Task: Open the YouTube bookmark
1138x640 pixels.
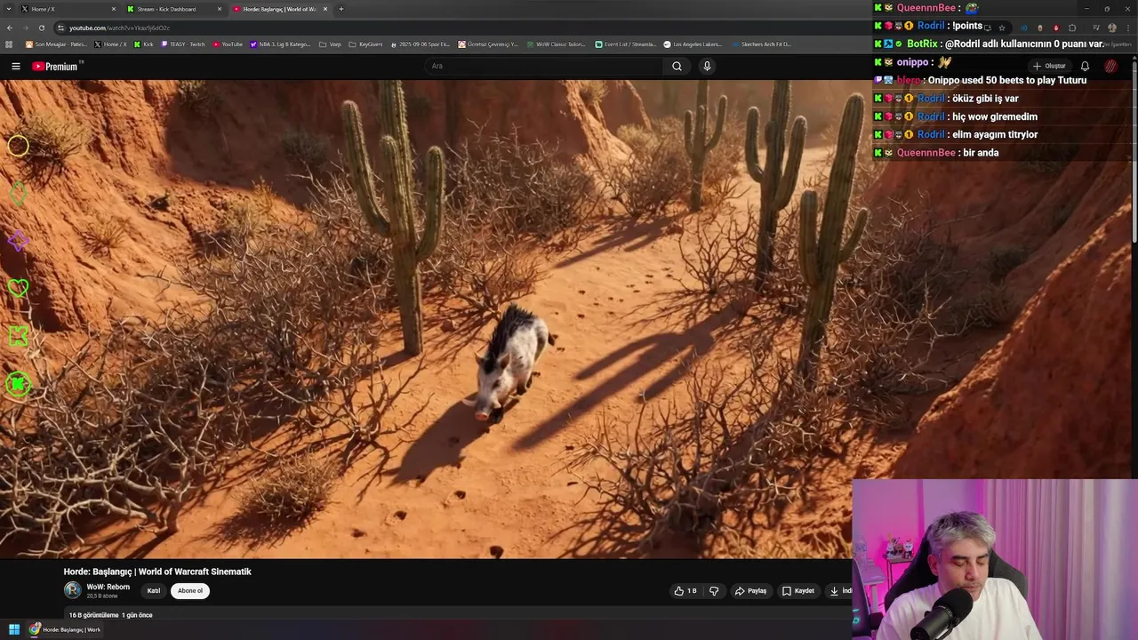Action: 228,44
